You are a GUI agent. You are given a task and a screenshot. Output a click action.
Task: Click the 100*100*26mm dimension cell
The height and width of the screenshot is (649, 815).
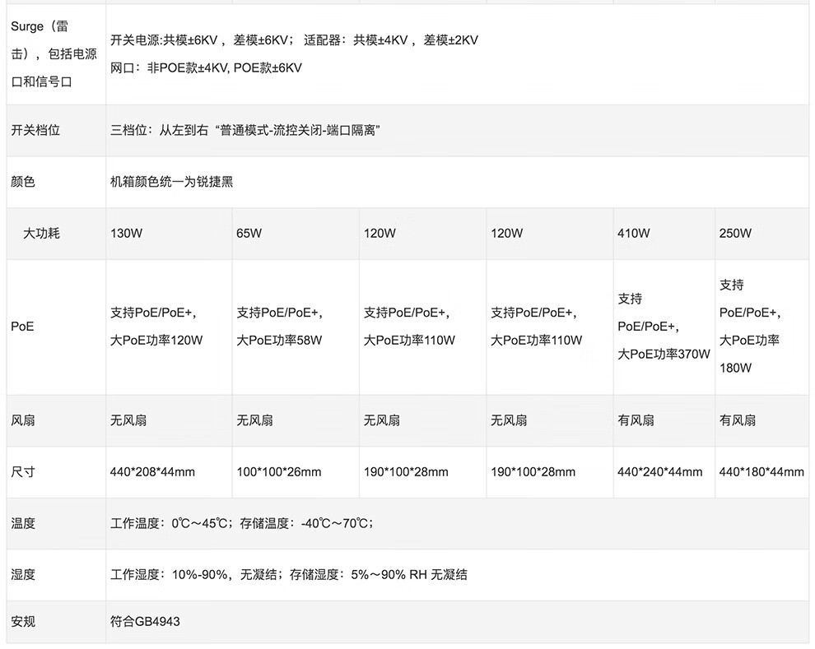coord(278,472)
